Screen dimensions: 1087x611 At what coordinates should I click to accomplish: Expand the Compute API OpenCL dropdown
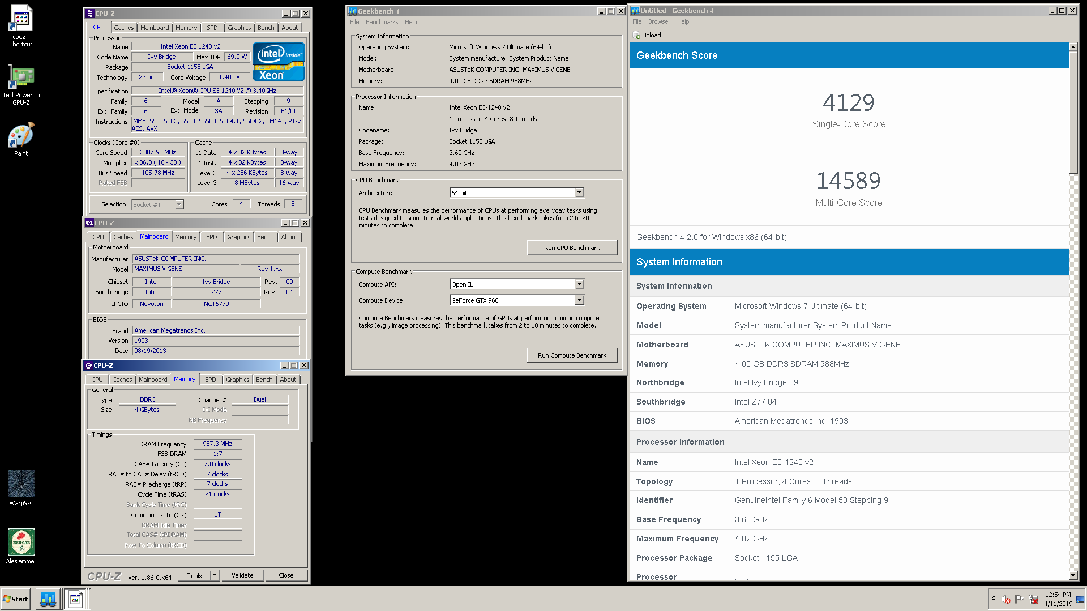coord(579,285)
